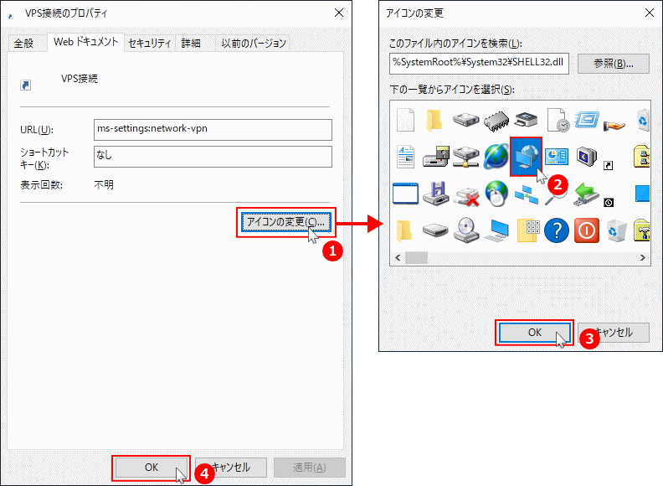Image resolution: width=663 pixels, height=486 pixels.
Task: Select the sharing hand icon
Action: [614, 126]
